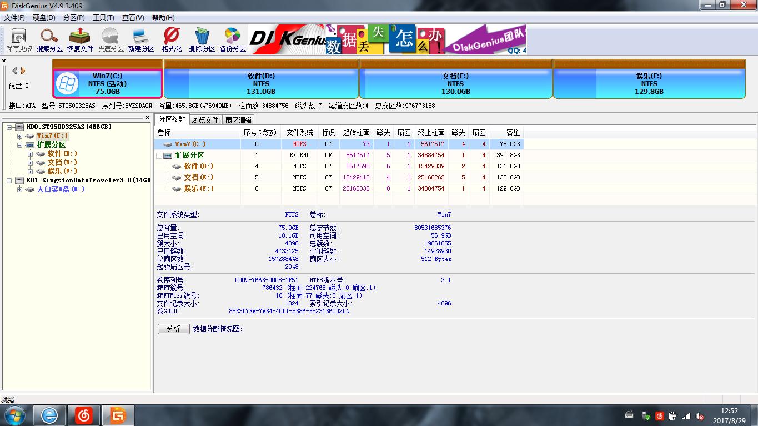Click the 备份分区 (backup partition) icon
The image size is (758, 426).
tap(233, 39)
